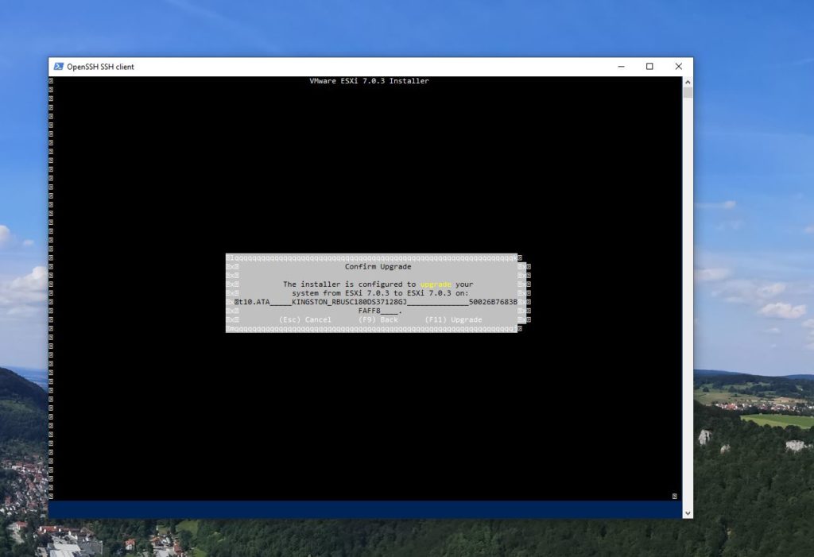Click the KINGSTON disk identifier line

coord(376,302)
